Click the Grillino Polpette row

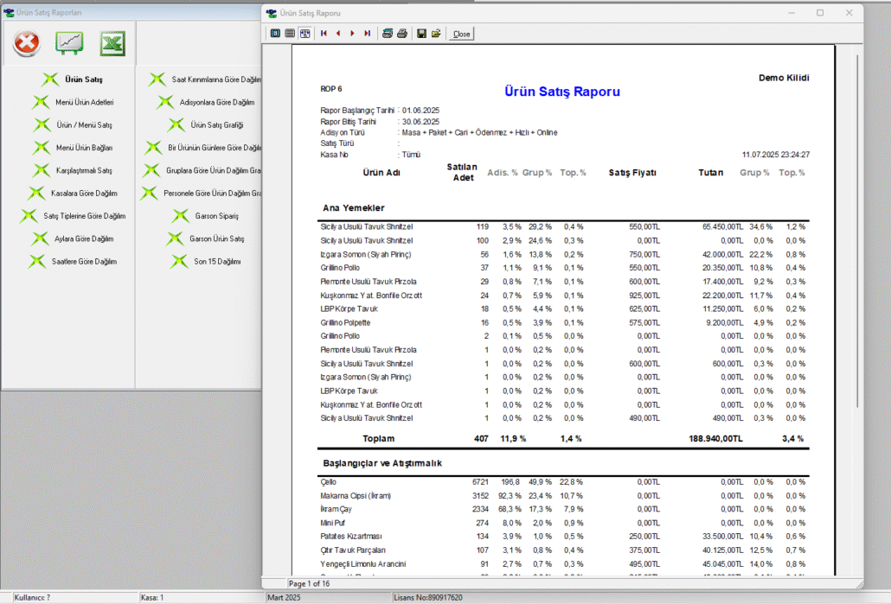562,322
